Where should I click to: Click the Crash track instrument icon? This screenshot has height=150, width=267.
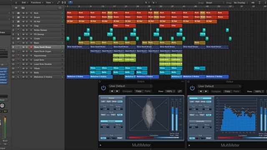(18, 38)
